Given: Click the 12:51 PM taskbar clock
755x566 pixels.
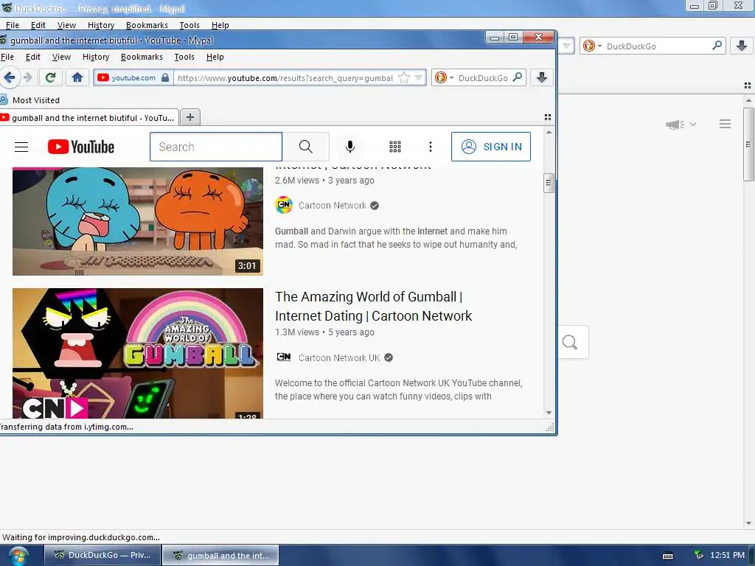Looking at the screenshot, I should pos(727,555).
